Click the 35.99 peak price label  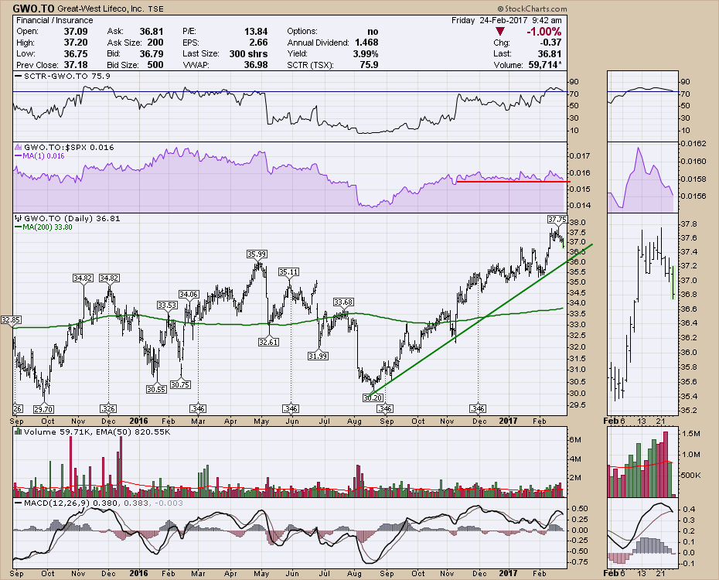point(257,254)
